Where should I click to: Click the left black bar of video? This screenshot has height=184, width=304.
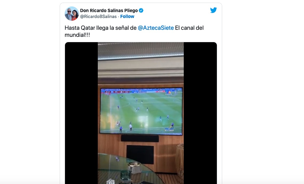tap(81, 113)
